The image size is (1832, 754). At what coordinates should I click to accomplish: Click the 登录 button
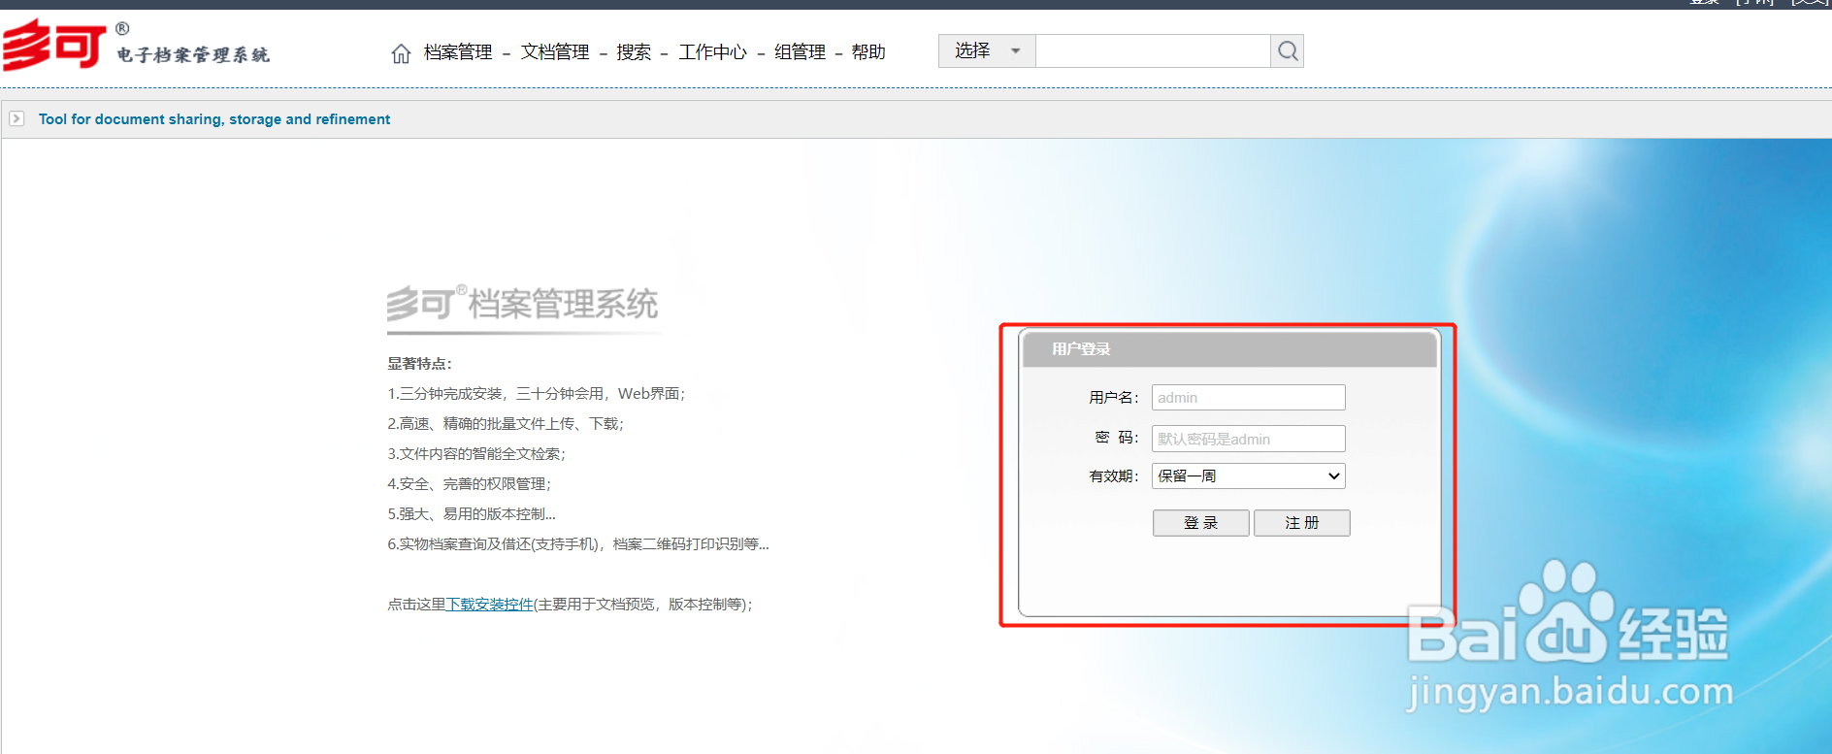click(1200, 523)
